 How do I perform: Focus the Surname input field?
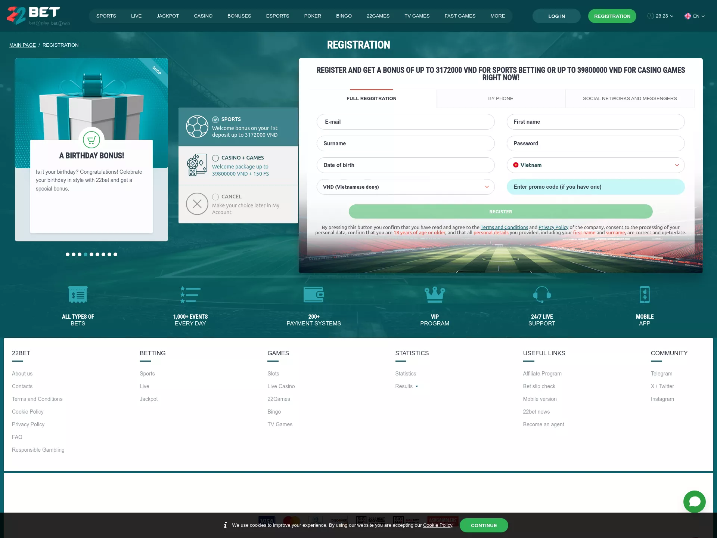[406, 143]
